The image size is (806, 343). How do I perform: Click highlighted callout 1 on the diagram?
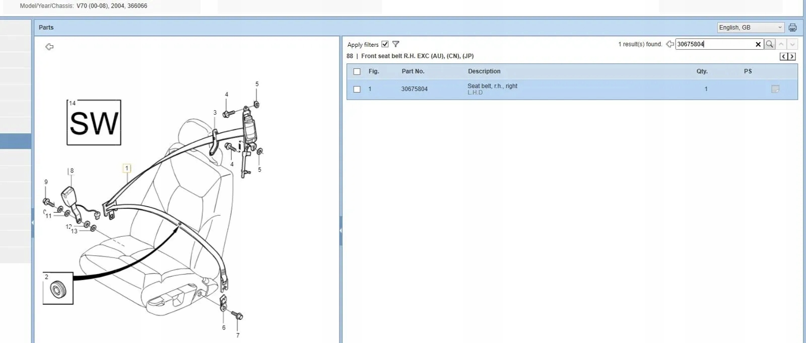127,168
